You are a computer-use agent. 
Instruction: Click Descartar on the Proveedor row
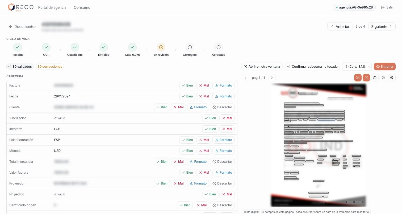[x=222, y=183]
